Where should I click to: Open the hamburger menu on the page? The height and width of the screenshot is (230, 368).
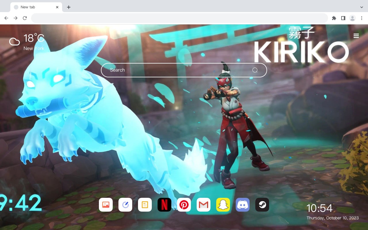356,36
